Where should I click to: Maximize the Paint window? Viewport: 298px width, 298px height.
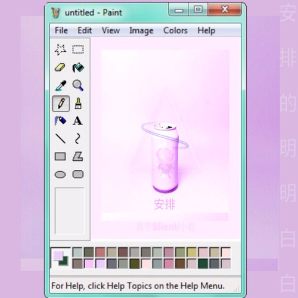pyautogui.click(x=198, y=10)
